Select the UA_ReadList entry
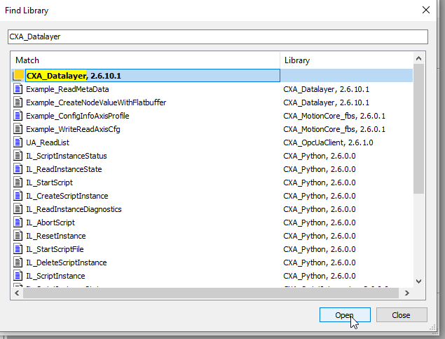445x339 pixels. coord(48,142)
